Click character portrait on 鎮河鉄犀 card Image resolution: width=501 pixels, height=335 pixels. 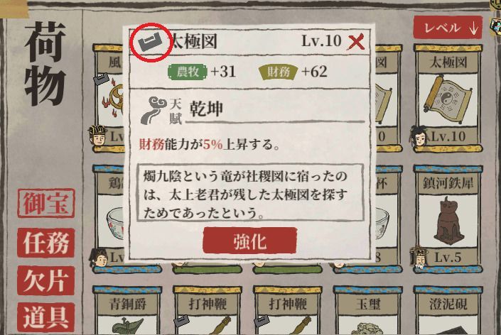[419, 257]
